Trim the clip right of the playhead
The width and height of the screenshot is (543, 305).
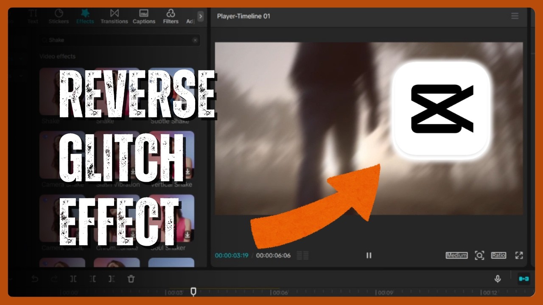pyautogui.click(x=112, y=279)
